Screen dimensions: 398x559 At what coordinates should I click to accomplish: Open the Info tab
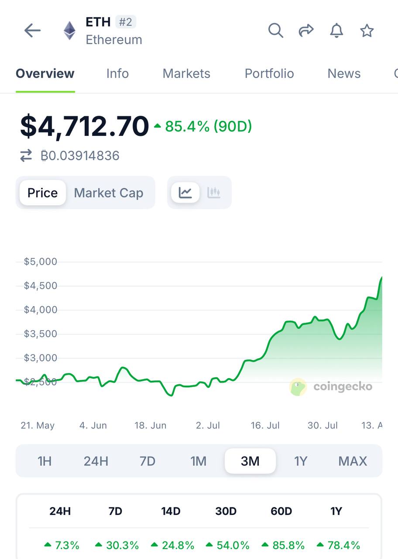(117, 73)
